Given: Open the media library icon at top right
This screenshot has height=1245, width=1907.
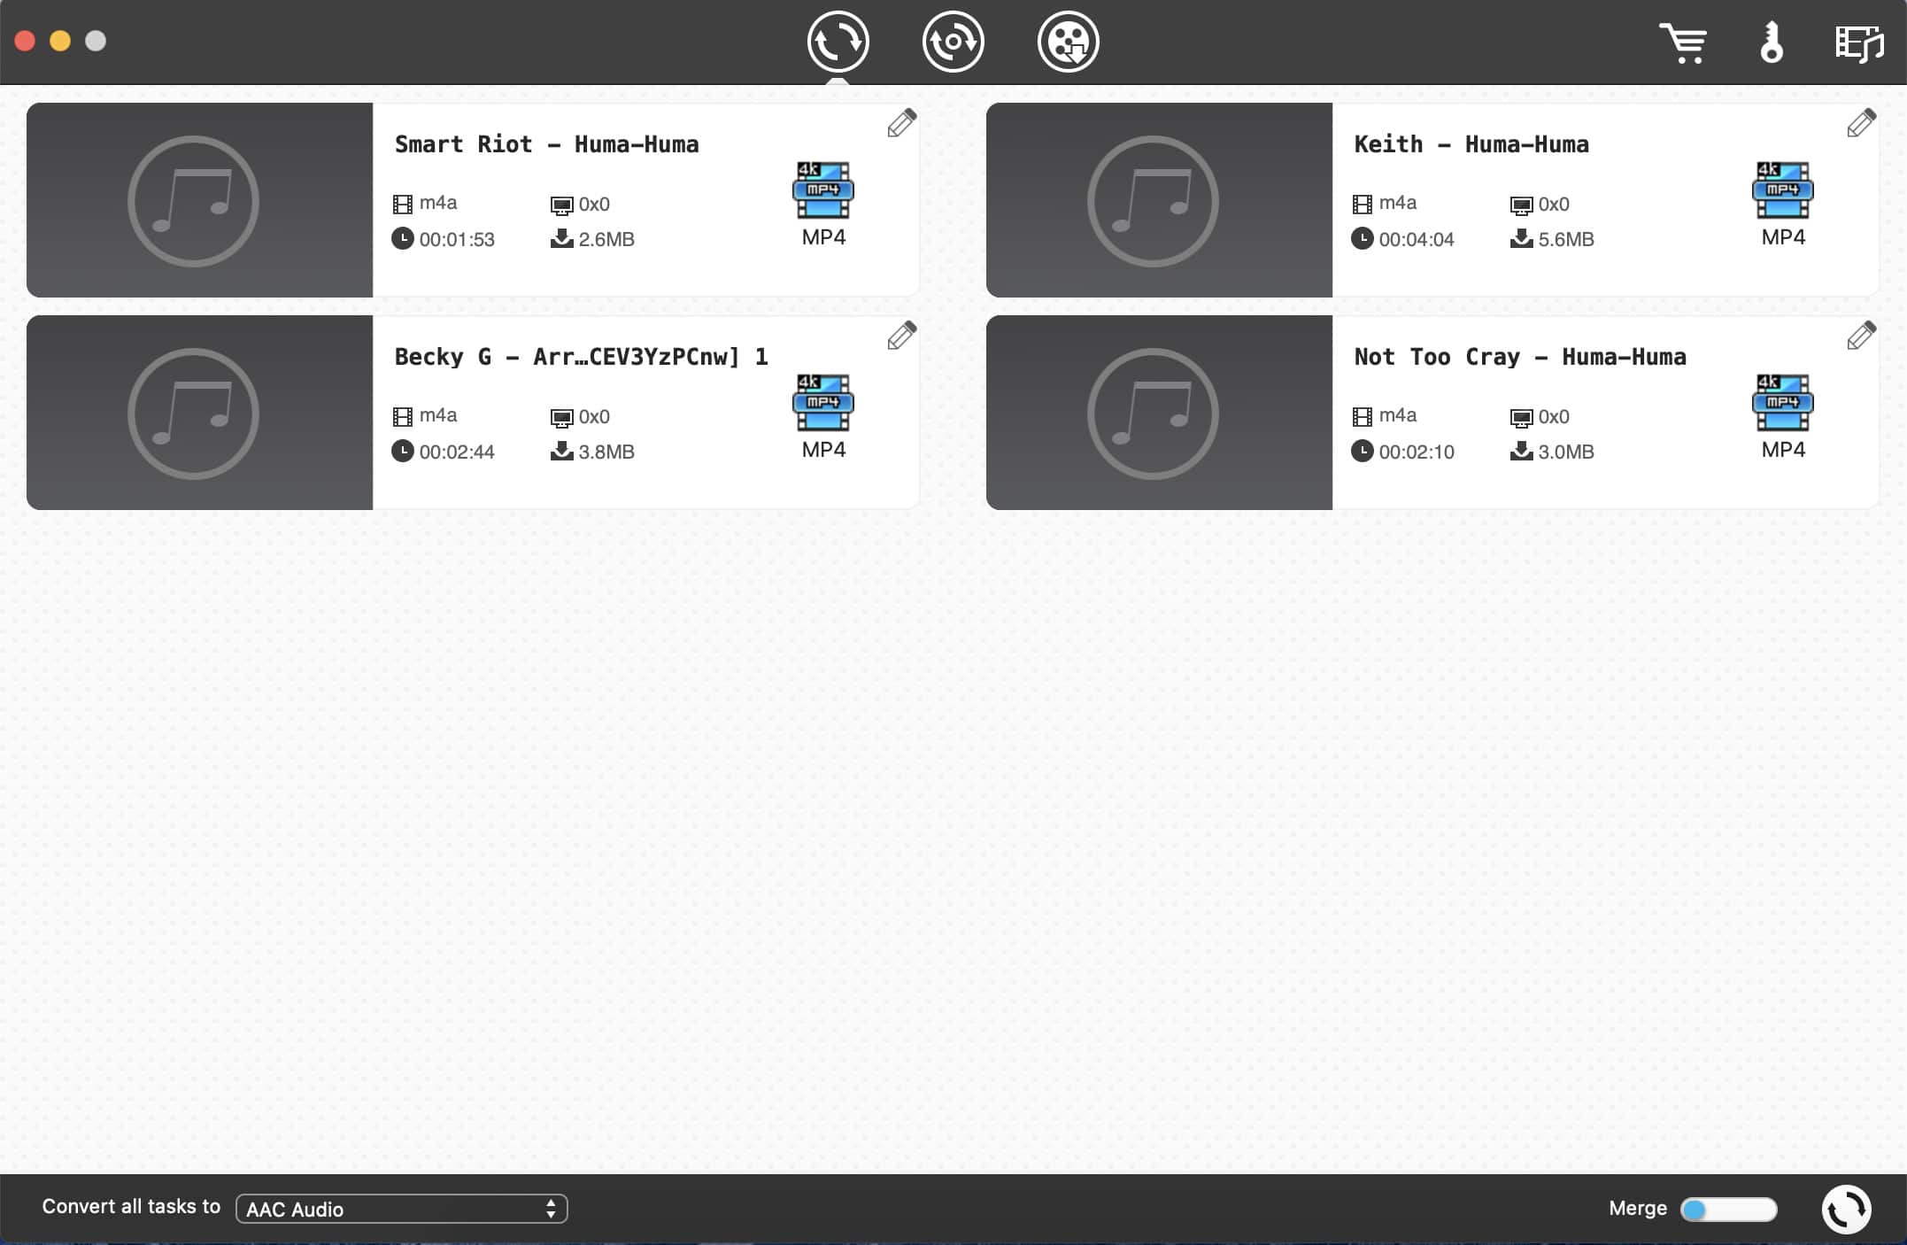Looking at the screenshot, I should tap(1859, 43).
